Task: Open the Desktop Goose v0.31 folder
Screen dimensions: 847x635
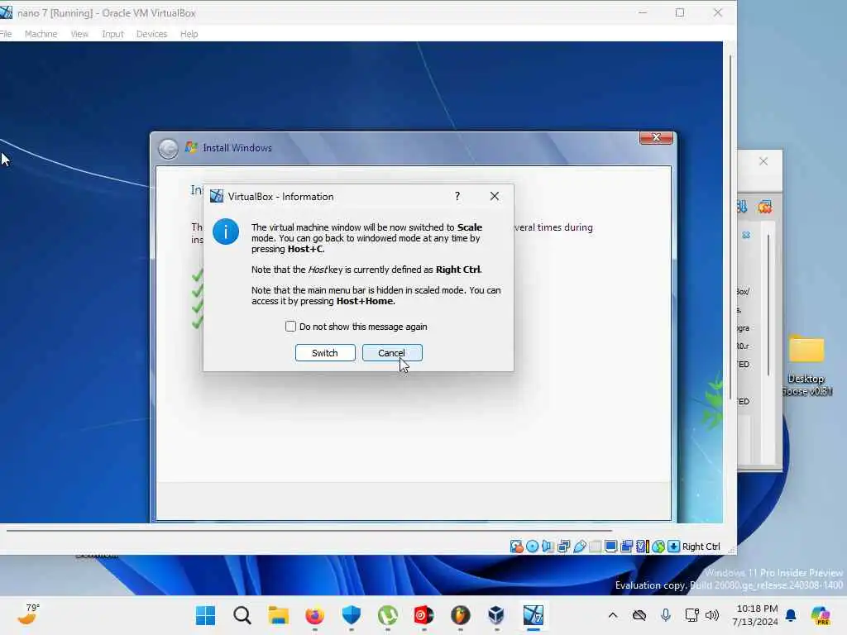Action: (x=806, y=365)
